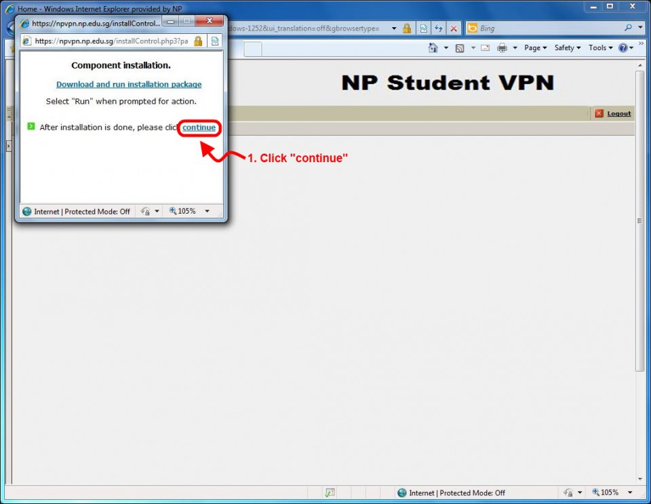The image size is (651, 504).
Task: Click the Read Mail envelope icon
Action: coord(486,48)
